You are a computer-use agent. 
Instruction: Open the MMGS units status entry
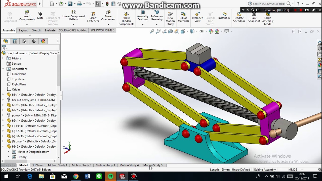tap(293, 170)
